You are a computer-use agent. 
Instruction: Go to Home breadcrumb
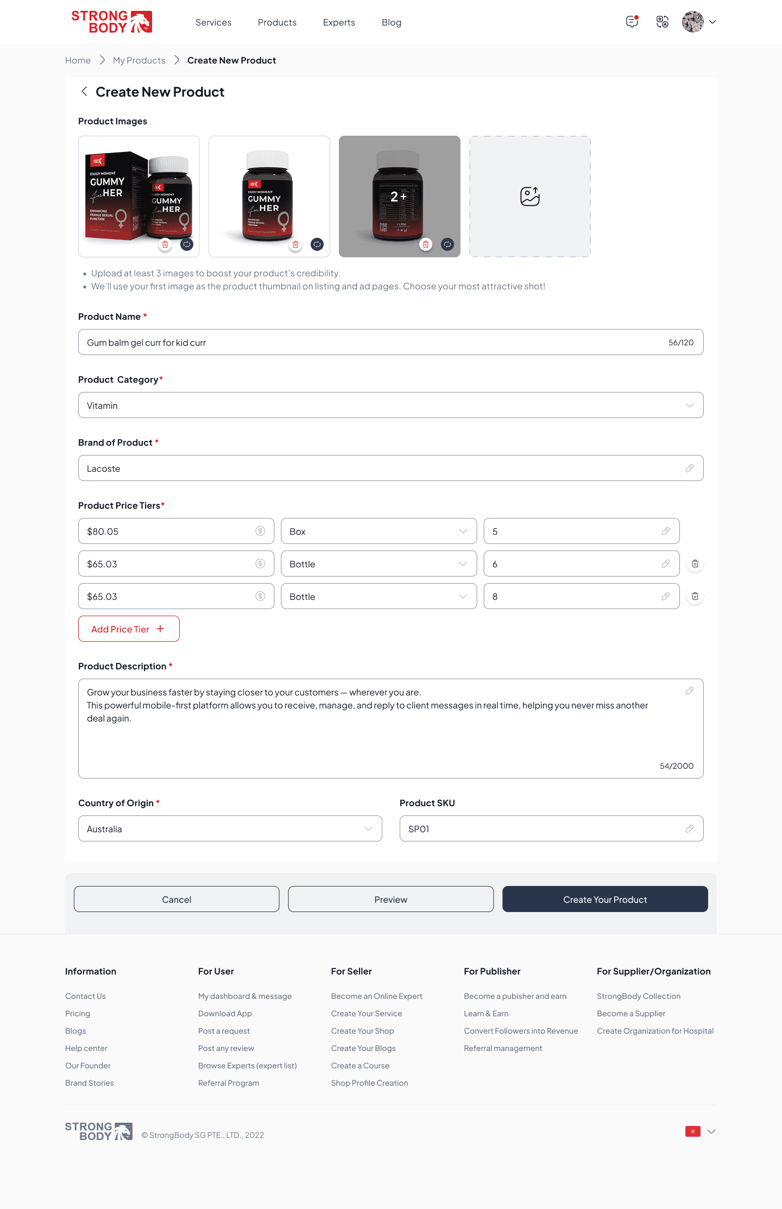coord(78,60)
